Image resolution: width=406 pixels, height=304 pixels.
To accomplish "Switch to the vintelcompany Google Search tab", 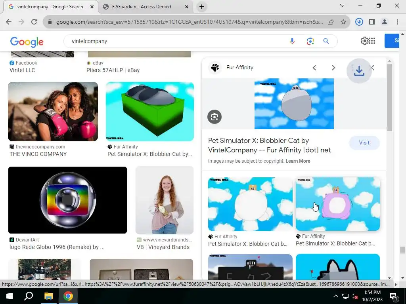I will coord(50,7).
